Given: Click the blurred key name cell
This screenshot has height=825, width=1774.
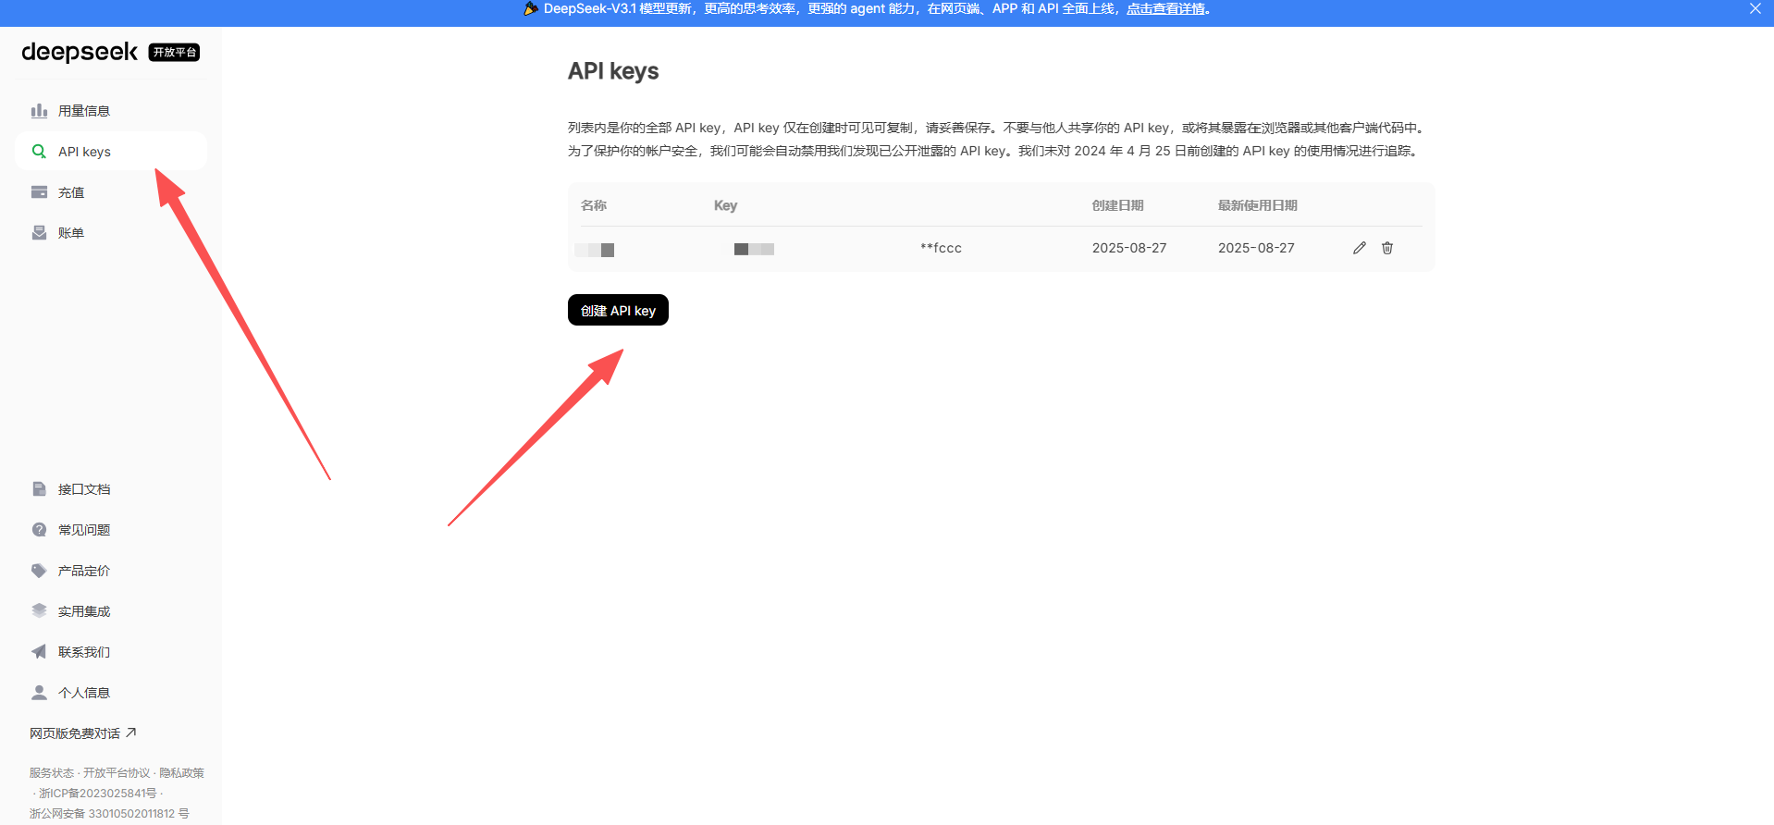Looking at the screenshot, I should [595, 250].
